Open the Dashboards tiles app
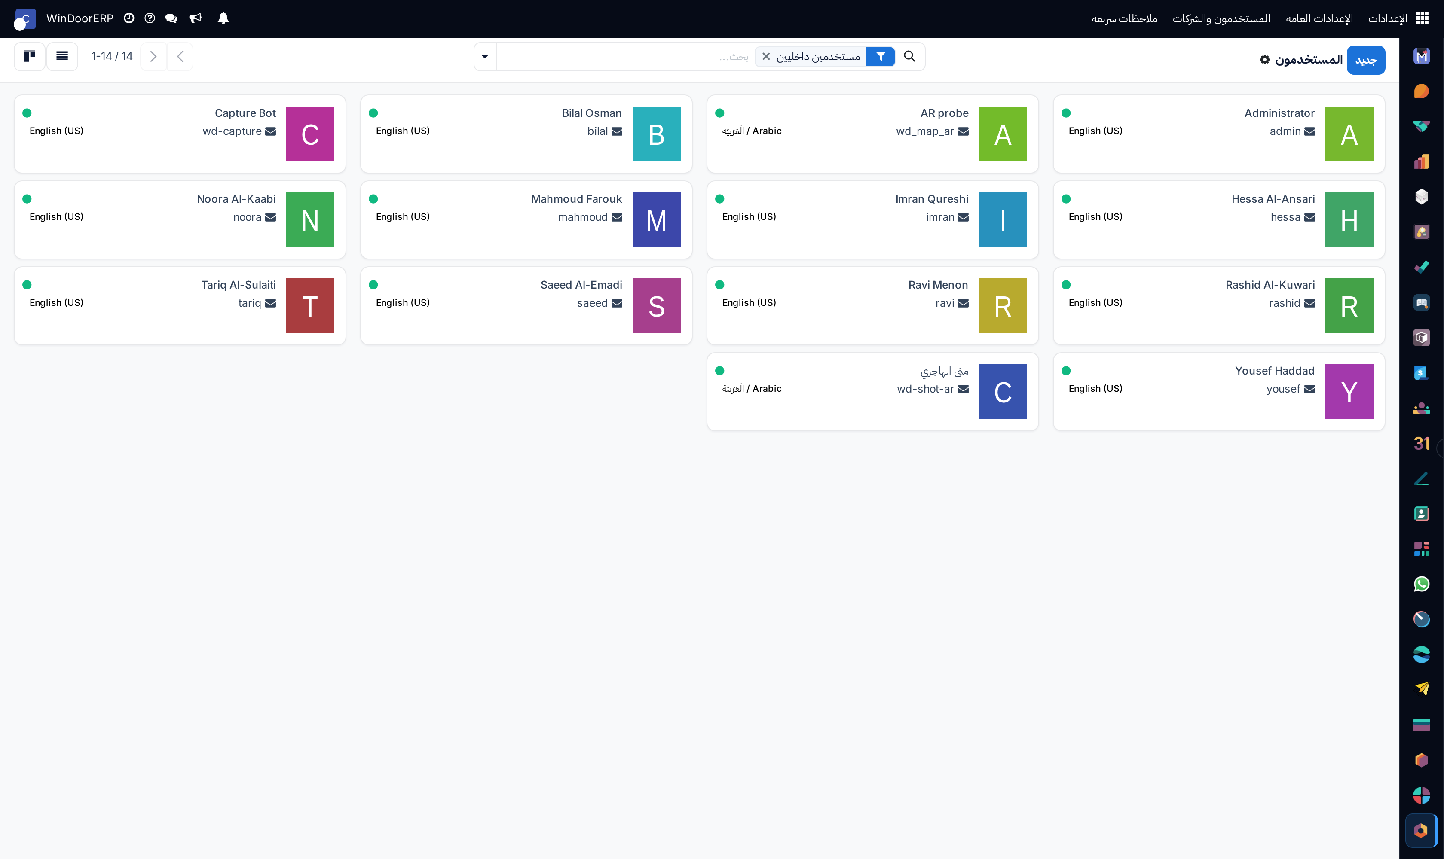The width and height of the screenshot is (1444, 859). pos(1421,549)
